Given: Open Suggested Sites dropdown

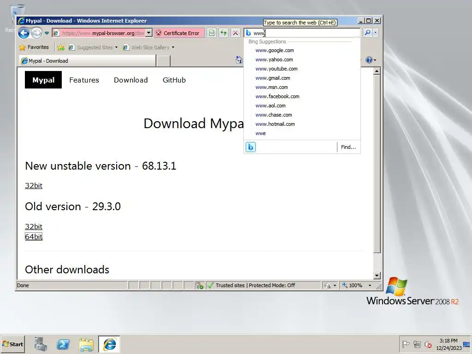Looking at the screenshot, I should pyautogui.click(x=93, y=47).
